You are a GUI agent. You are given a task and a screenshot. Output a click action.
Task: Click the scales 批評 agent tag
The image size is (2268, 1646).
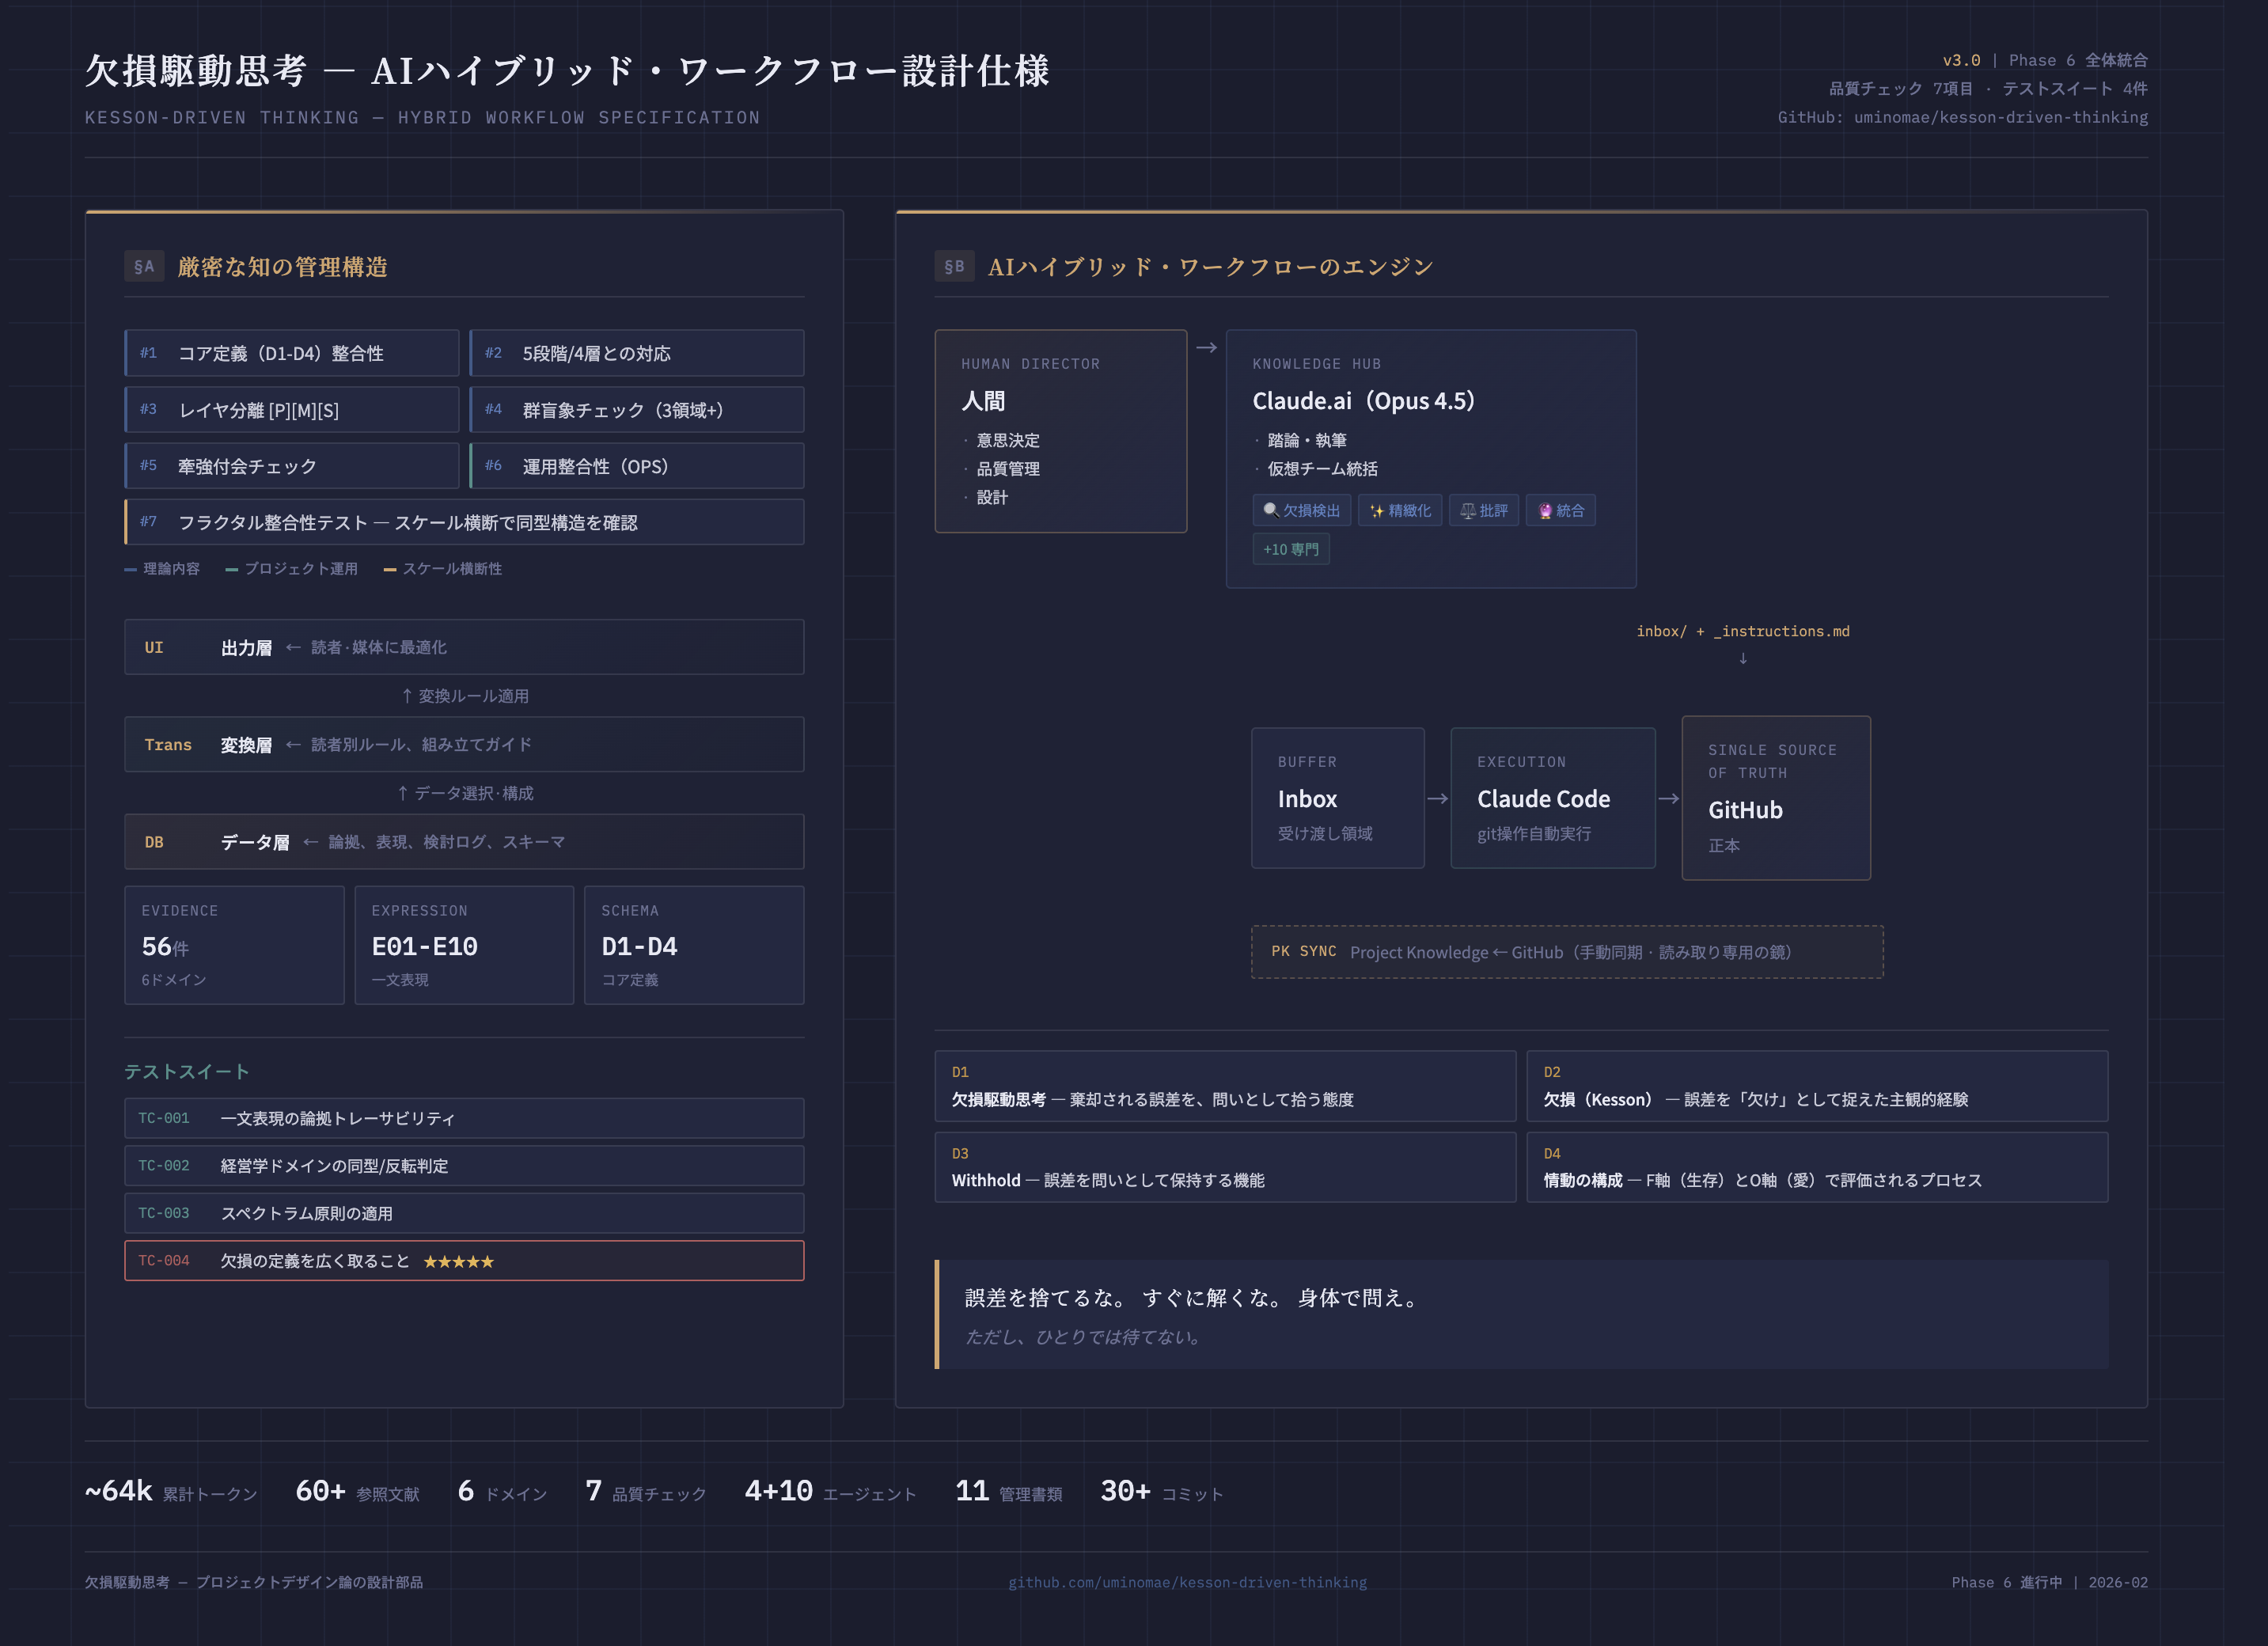point(1484,510)
